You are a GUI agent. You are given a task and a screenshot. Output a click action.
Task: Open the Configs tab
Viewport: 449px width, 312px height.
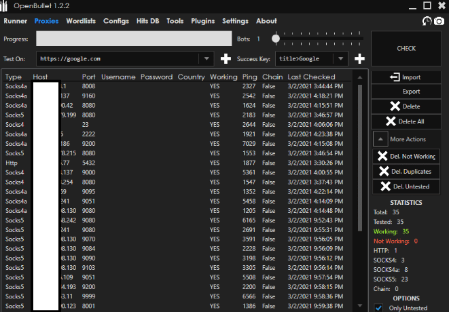click(x=116, y=21)
